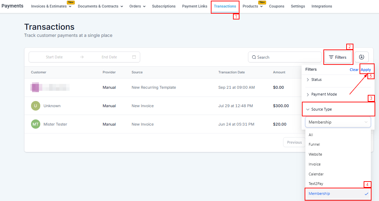Choose Invoice in source type options

pos(315,164)
